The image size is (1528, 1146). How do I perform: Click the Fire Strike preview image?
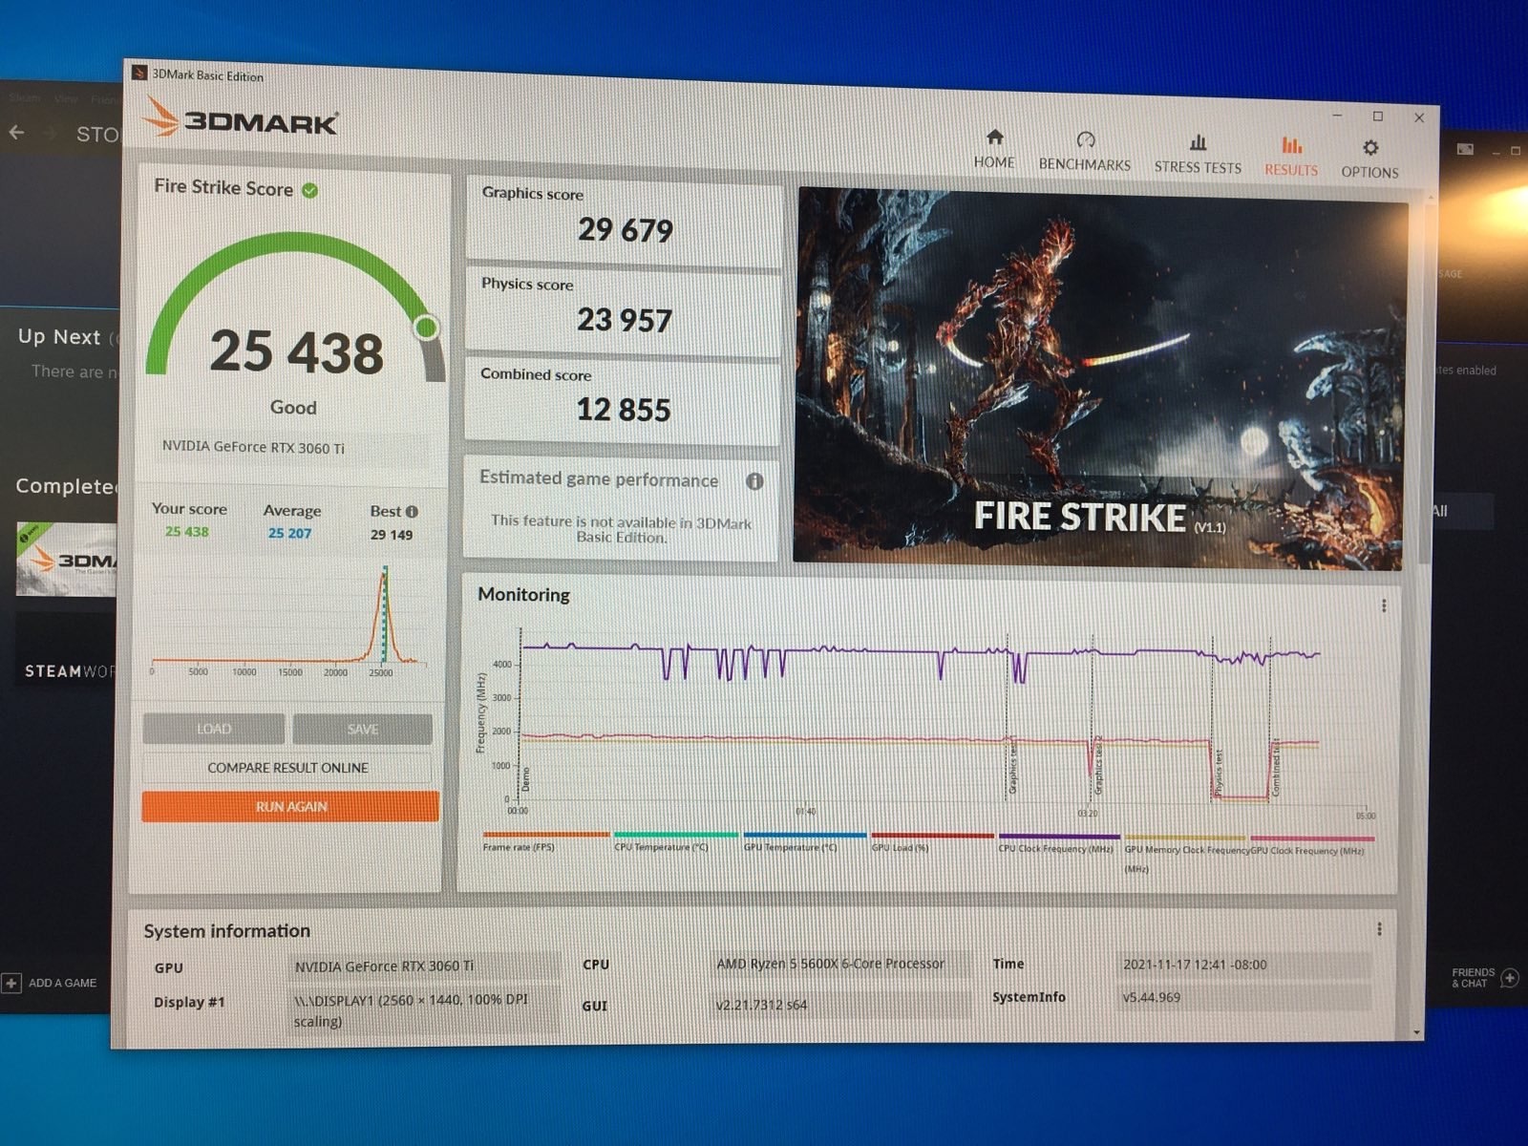1100,379
